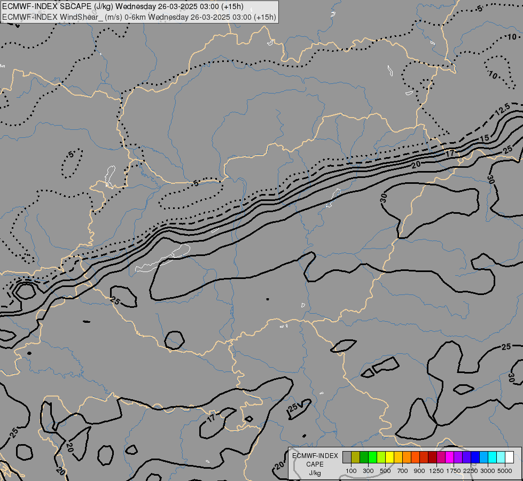Select the pure blue legend swatch
This screenshot has height=481, width=523.
click(x=475, y=457)
